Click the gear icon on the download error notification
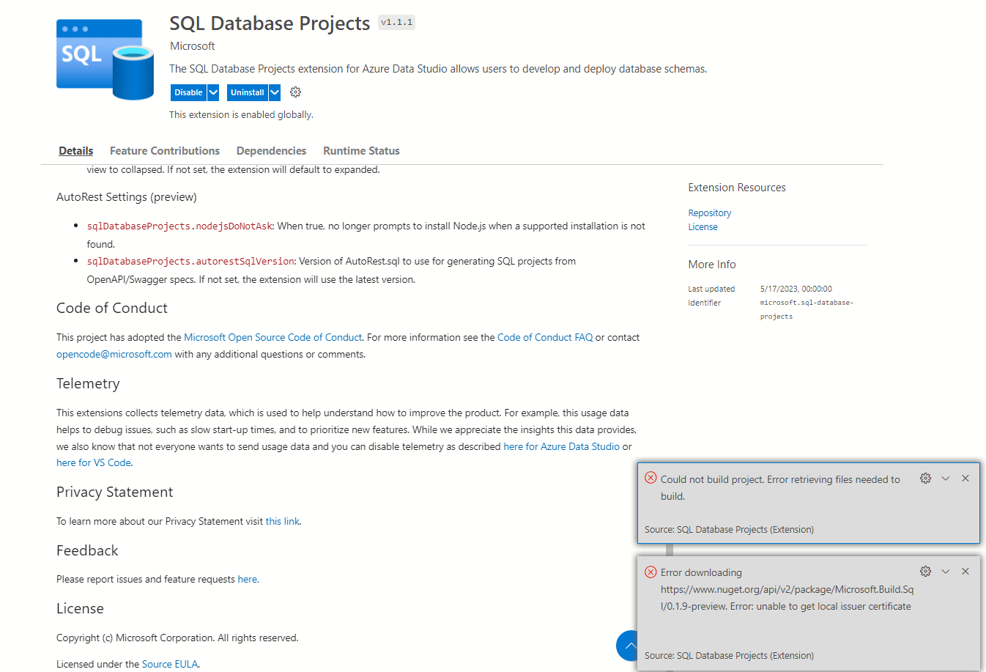This screenshot has height=672, width=986. click(925, 571)
